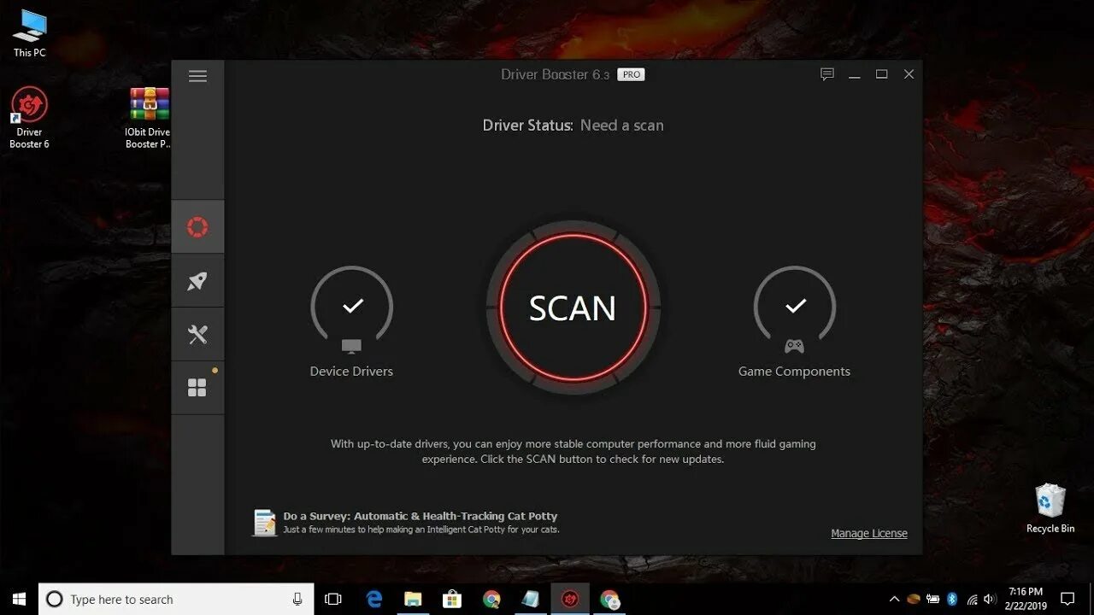Open File Explorer from the taskbar
Image resolution: width=1094 pixels, height=615 pixels.
(x=413, y=600)
